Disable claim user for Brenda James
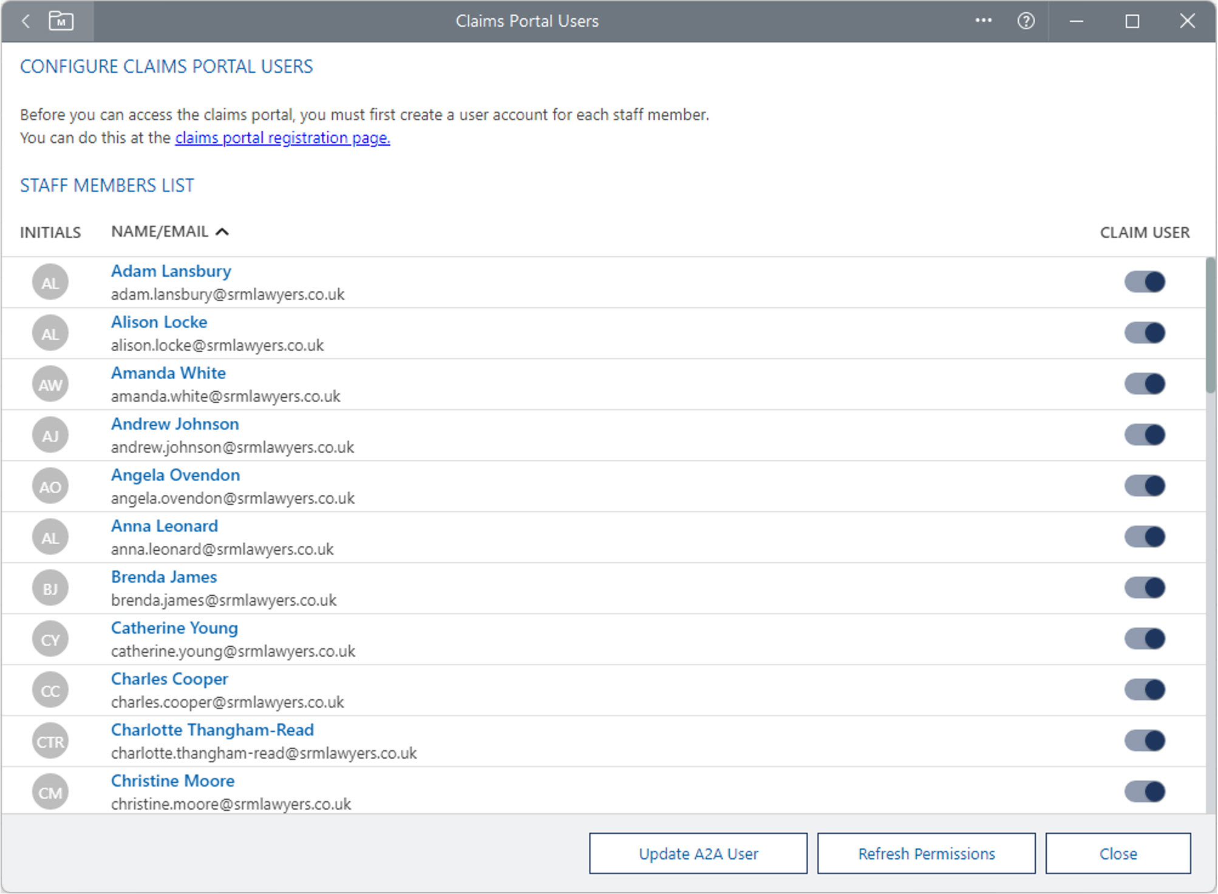This screenshot has width=1218, height=894. pyautogui.click(x=1144, y=588)
